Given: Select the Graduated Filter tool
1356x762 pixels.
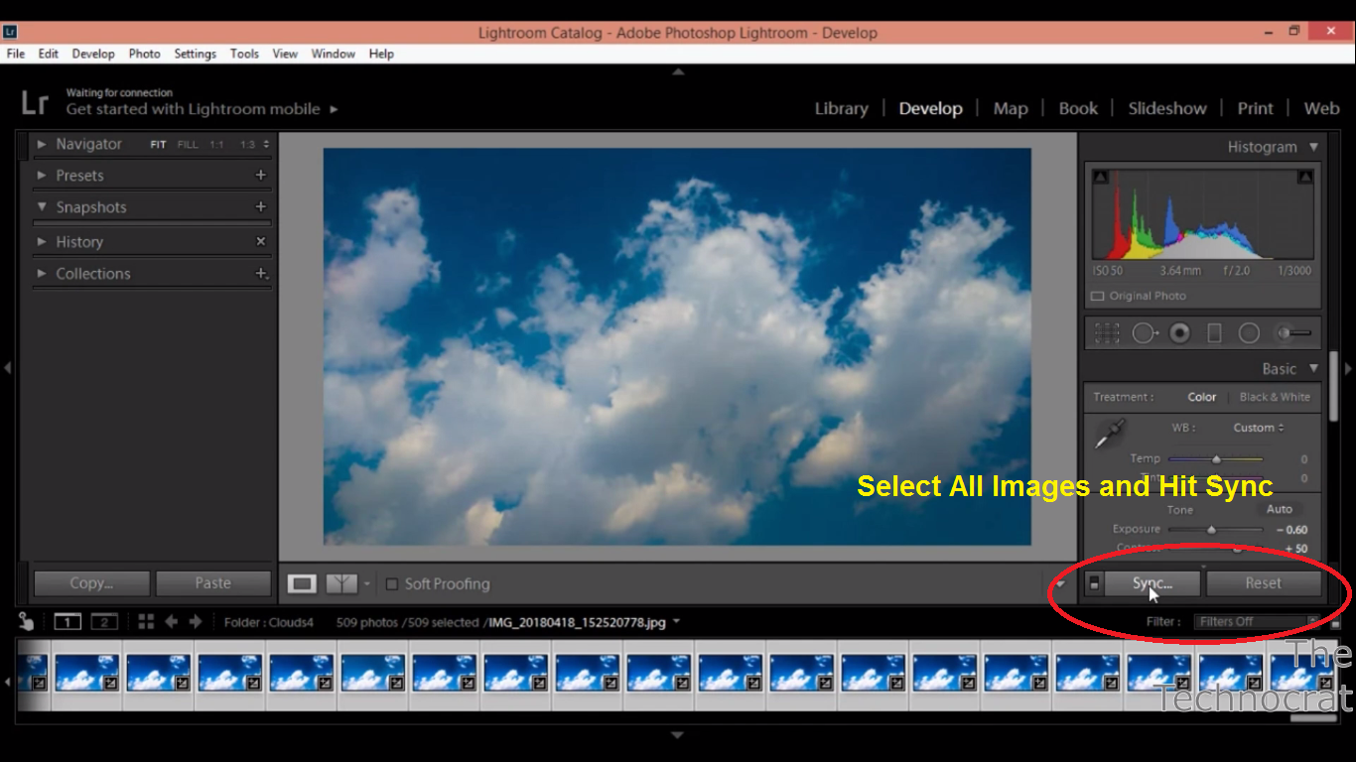Looking at the screenshot, I should click(x=1215, y=332).
